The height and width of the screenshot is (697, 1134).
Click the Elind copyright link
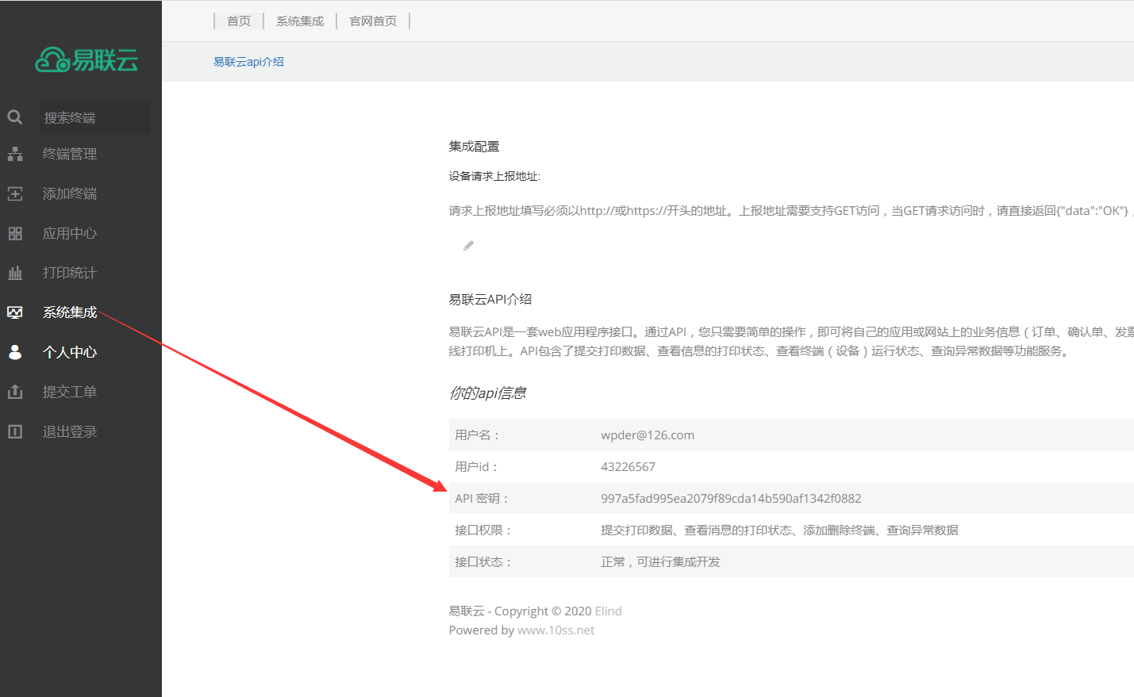609,611
